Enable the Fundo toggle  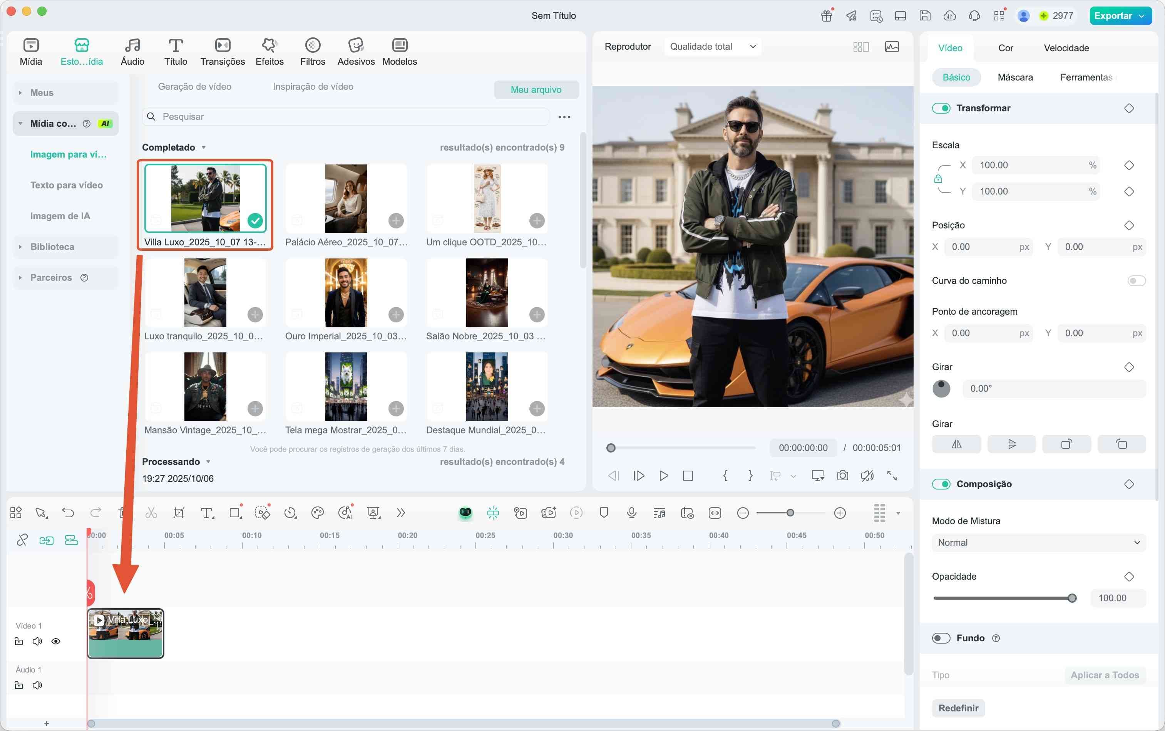tap(941, 638)
